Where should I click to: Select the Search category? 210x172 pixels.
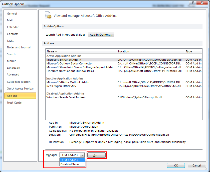click(x=11, y=54)
